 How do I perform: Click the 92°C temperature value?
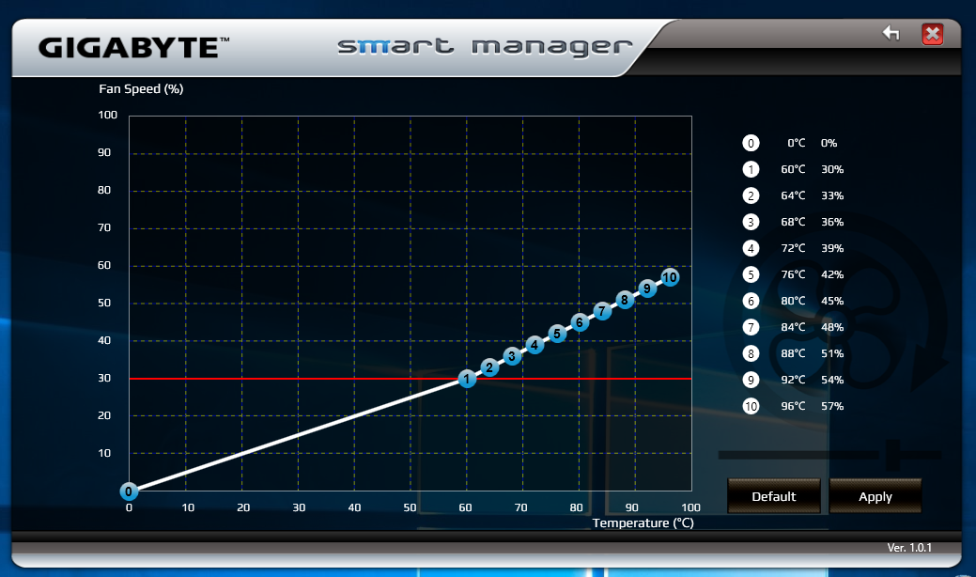click(x=793, y=380)
